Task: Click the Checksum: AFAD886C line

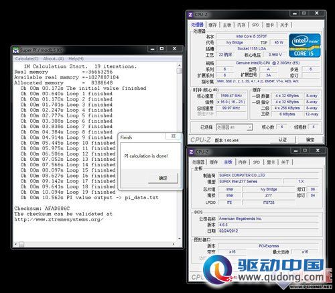Action: pyautogui.click(x=42, y=209)
